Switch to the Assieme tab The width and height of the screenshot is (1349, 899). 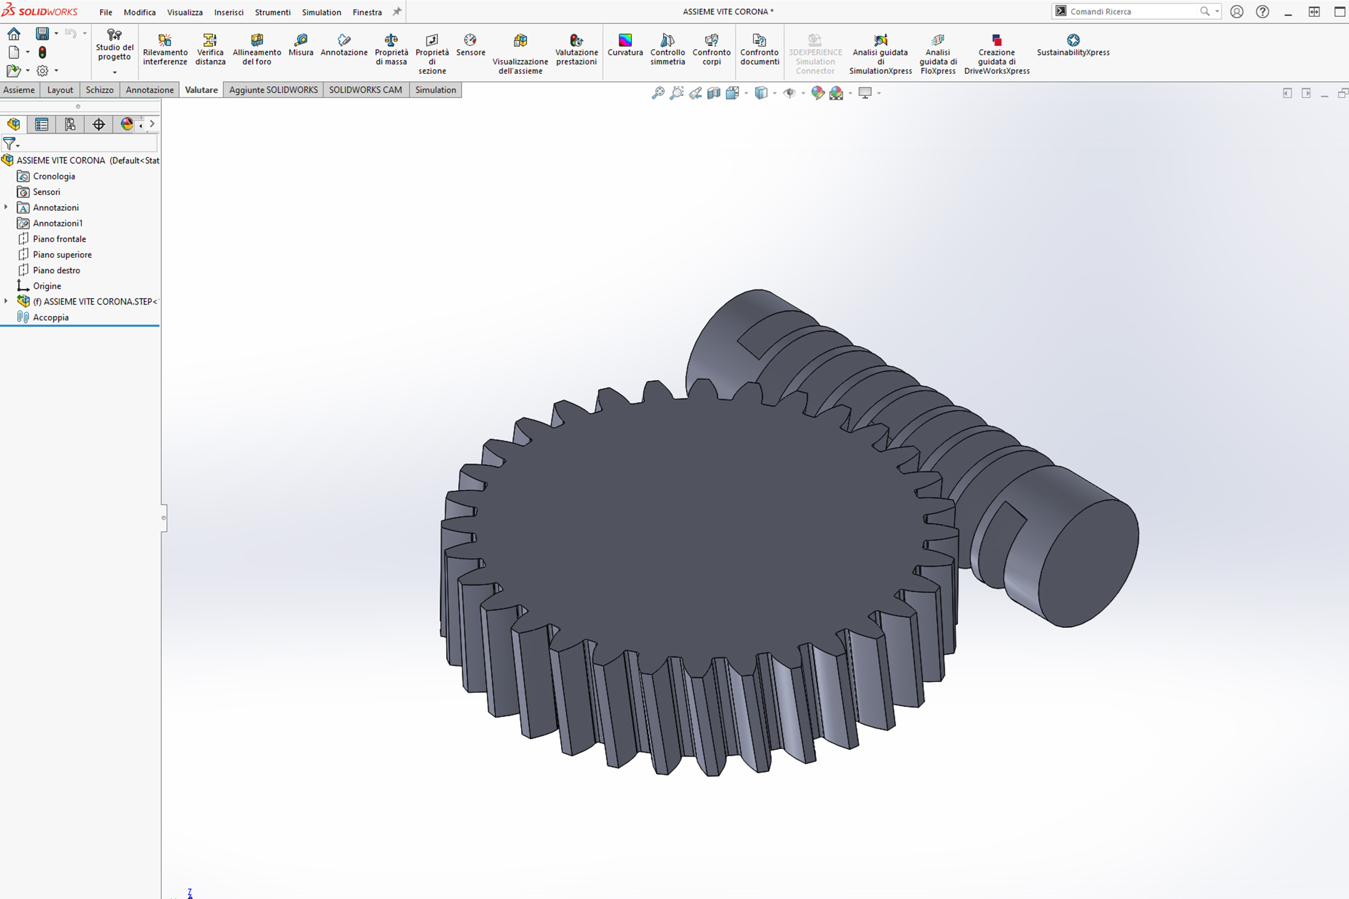19,90
